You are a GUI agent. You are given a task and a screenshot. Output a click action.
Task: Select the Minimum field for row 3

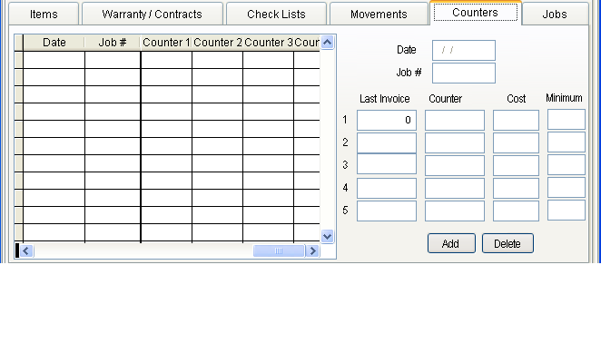[x=566, y=164]
